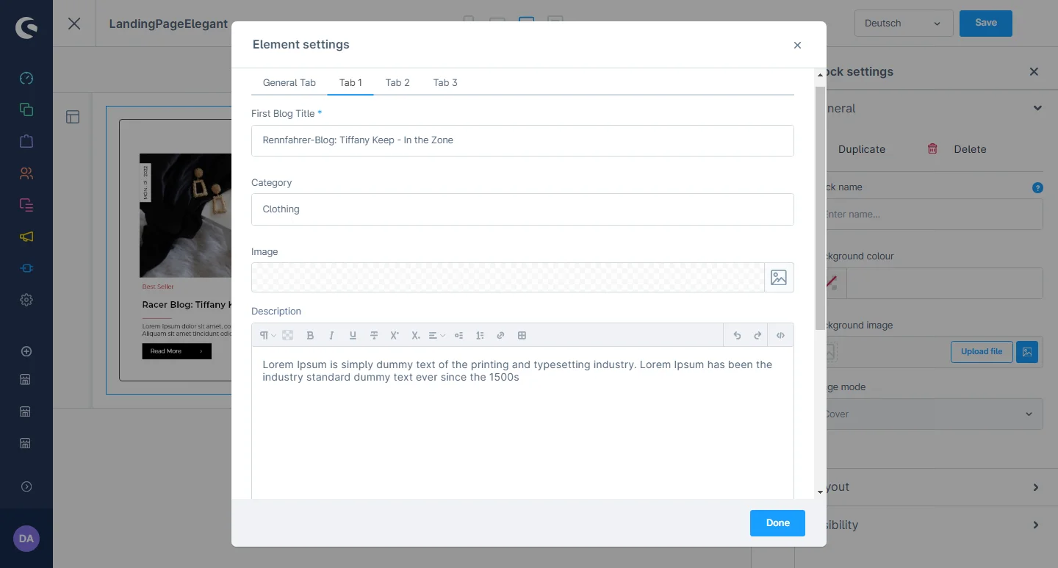This screenshot has width=1058, height=568.
Task: Apply italic formatting in Description toolbar
Action: point(331,336)
